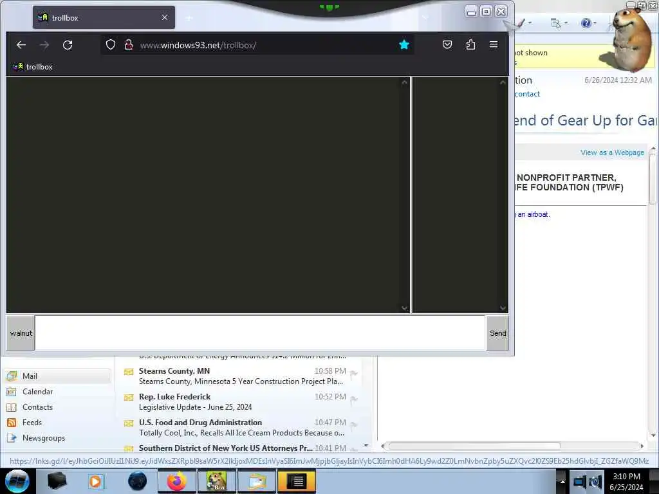Viewport: 659px width, 494px height.
Task: Focus the trollbox chat message input
Action: [260, 333]
